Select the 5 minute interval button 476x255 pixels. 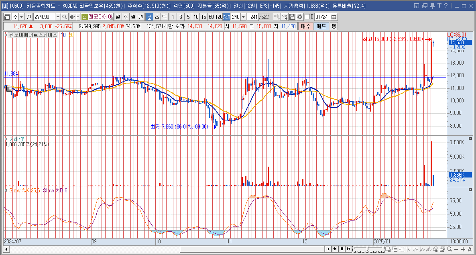(x=188, y=17)
